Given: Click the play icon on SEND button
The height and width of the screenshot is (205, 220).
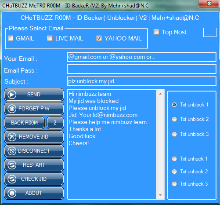Looking at the screenshot, I should [12, 95].
